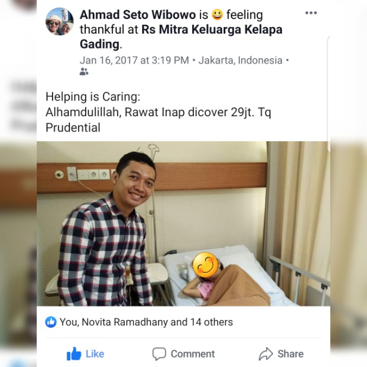Screen dimensions: 367x367
Task: Click the Like text label
Action: coord(95,354)
